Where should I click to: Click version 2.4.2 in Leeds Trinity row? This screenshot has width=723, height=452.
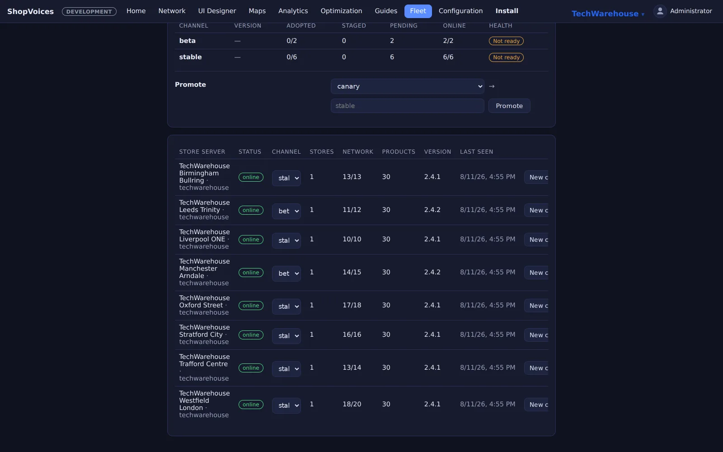click(432, 210)
